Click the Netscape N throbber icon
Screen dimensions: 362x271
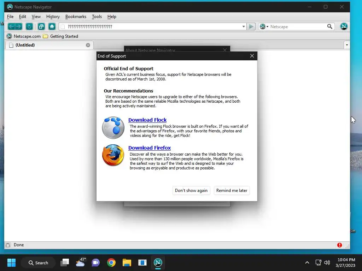tap(344, 26)
